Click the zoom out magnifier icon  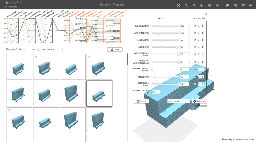click(x=194, y=5)
